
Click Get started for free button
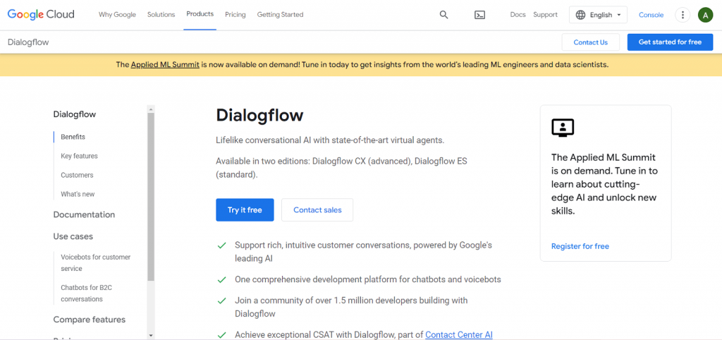(670, 42)
